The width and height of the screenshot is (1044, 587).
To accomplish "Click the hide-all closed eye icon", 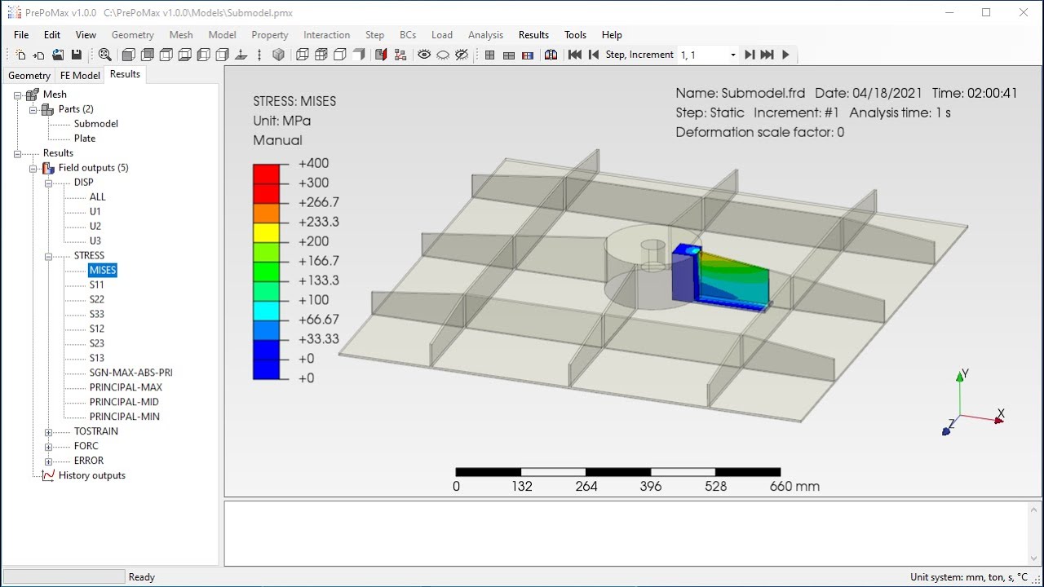I will pyautogui.click(x=443, y=55).
